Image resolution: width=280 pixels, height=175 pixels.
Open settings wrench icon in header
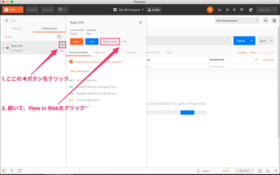tap(227, 10)
